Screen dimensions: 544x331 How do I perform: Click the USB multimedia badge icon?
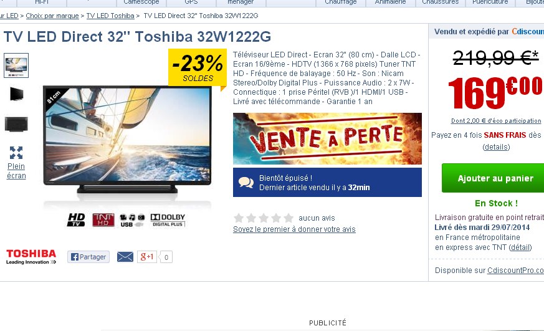click(132, 220)
